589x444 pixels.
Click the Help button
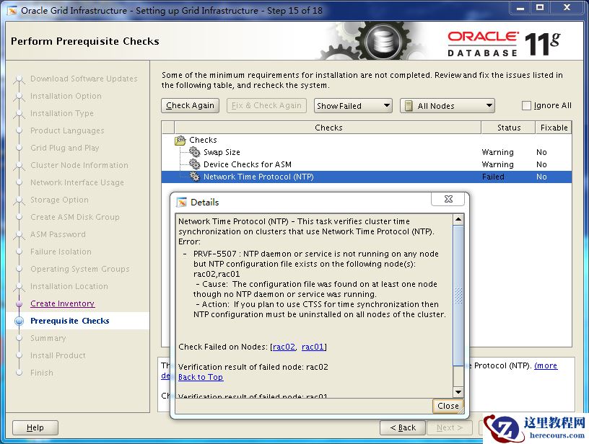pyautogui.click(x=35, y=427)
